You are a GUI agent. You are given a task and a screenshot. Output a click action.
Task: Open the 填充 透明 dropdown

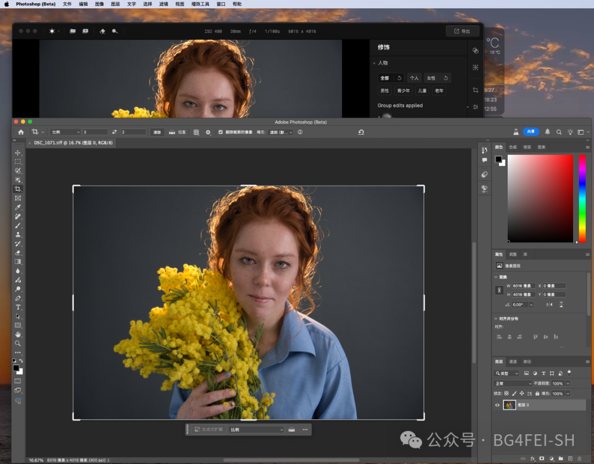280,132
